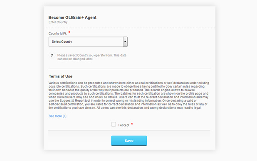The width and height of the screenshot is (257, 161).
Task: Click the Enter Country subtitle
Action: coord(58,22)
